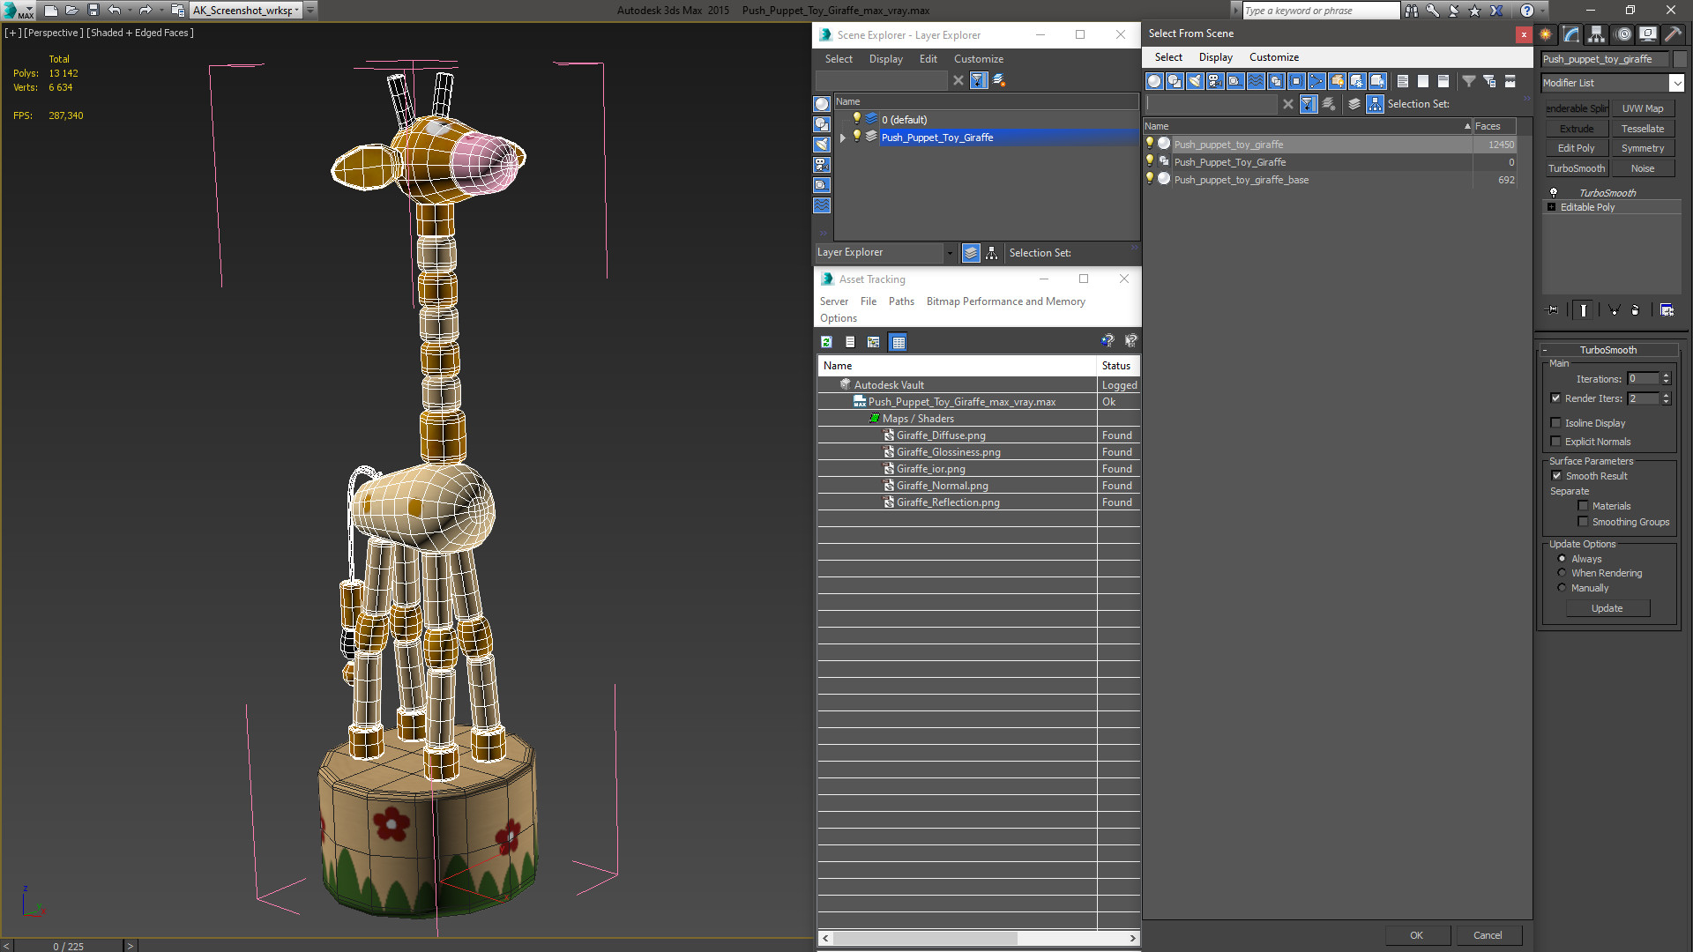1693x952 pixels.
Task: Switch to the Hierarchy panel tab
Action: click(1597, 34)
